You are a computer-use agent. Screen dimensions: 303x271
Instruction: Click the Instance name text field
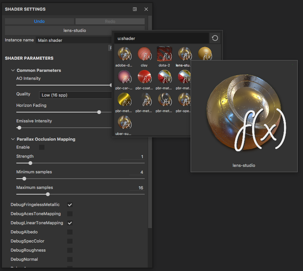(73, 40)
